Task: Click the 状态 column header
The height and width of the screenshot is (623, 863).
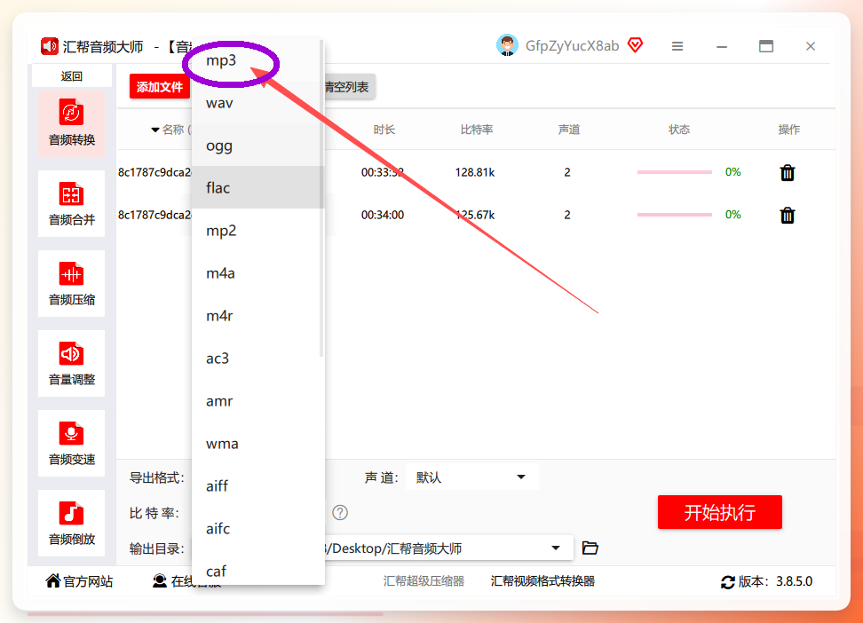Action: click(x=678, y=130)
